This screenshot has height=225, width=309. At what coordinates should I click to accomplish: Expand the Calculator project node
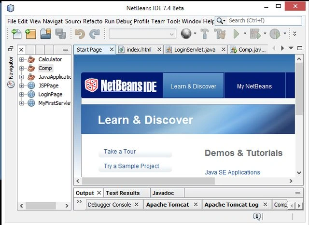point(21,59)
